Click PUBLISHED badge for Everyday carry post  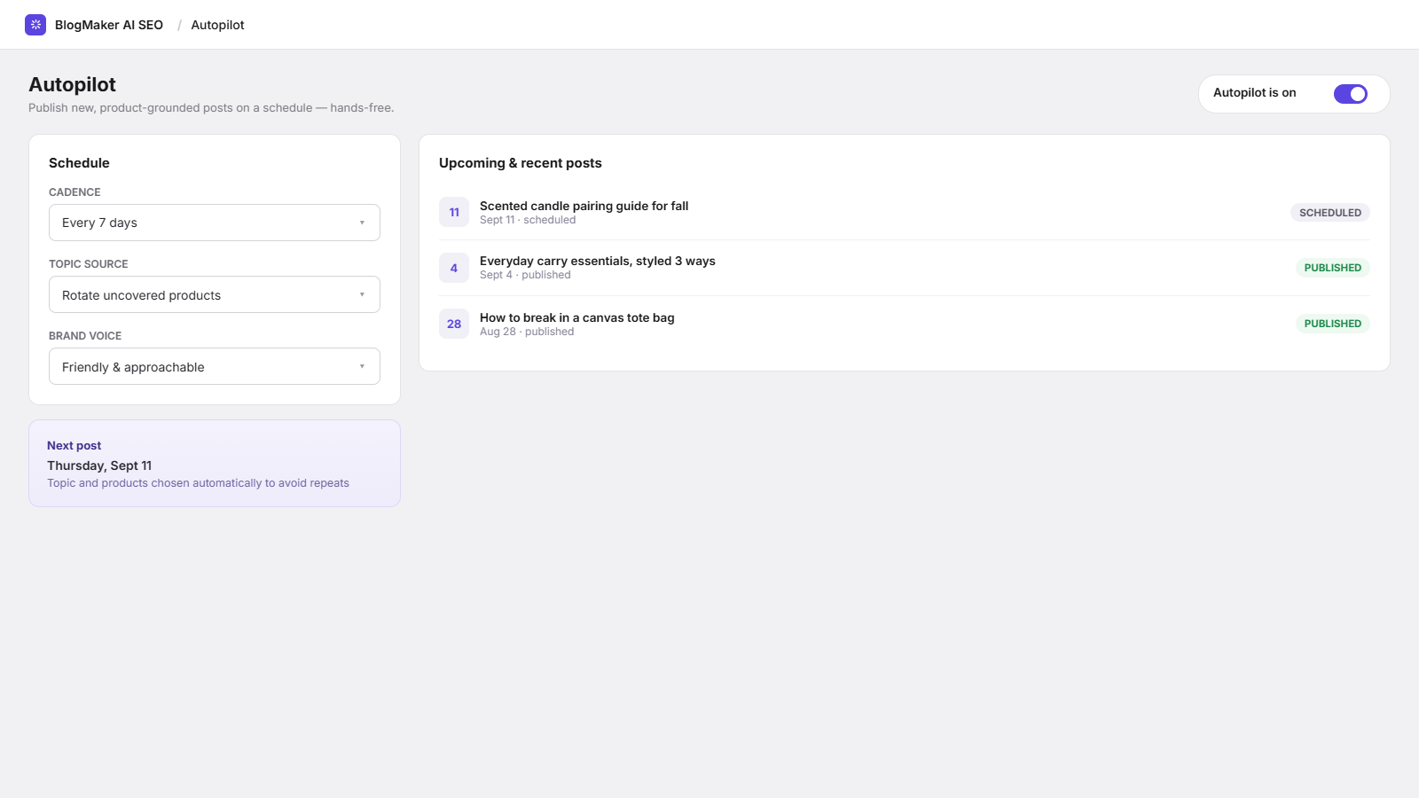(x=1332, y=268)
